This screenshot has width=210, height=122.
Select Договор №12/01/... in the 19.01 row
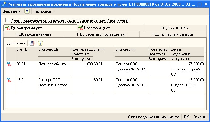[x=132, y=85]
